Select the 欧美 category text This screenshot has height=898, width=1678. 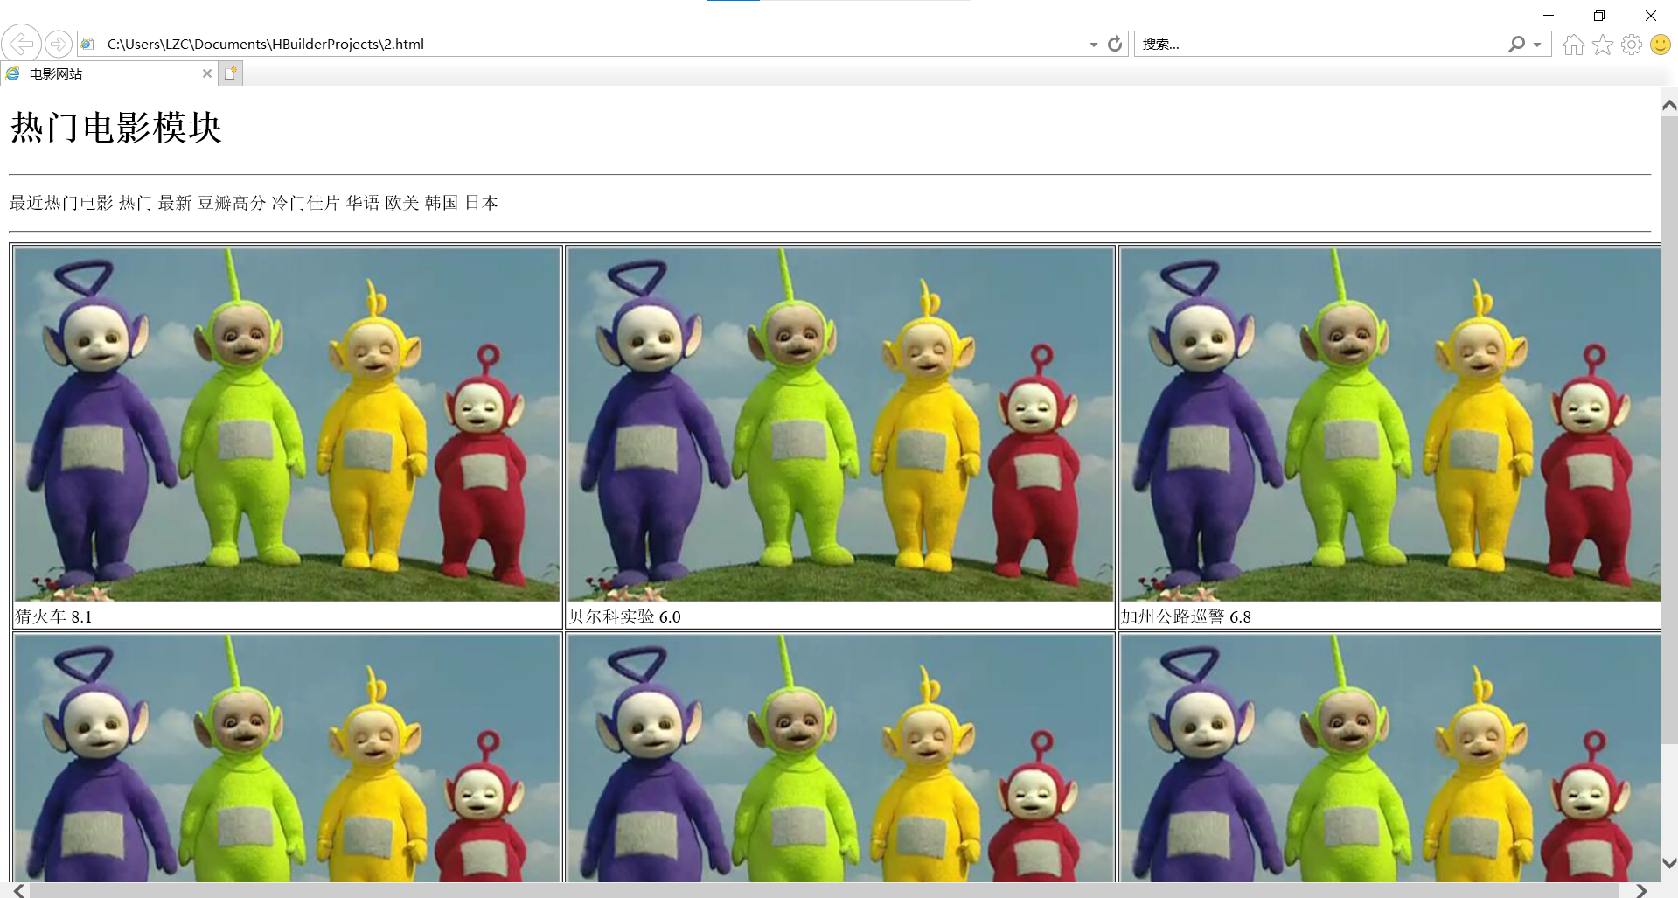tap(402, 203)
